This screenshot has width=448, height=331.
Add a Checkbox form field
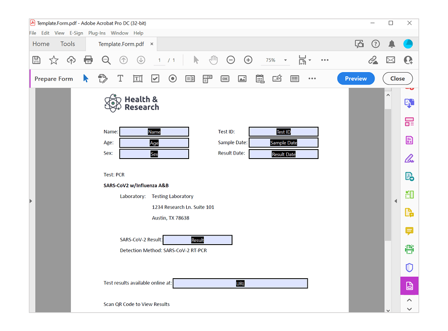[x=155, y=78]
